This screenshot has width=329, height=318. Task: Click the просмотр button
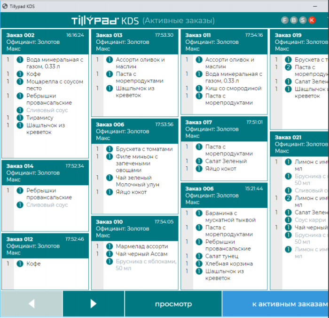173,304
